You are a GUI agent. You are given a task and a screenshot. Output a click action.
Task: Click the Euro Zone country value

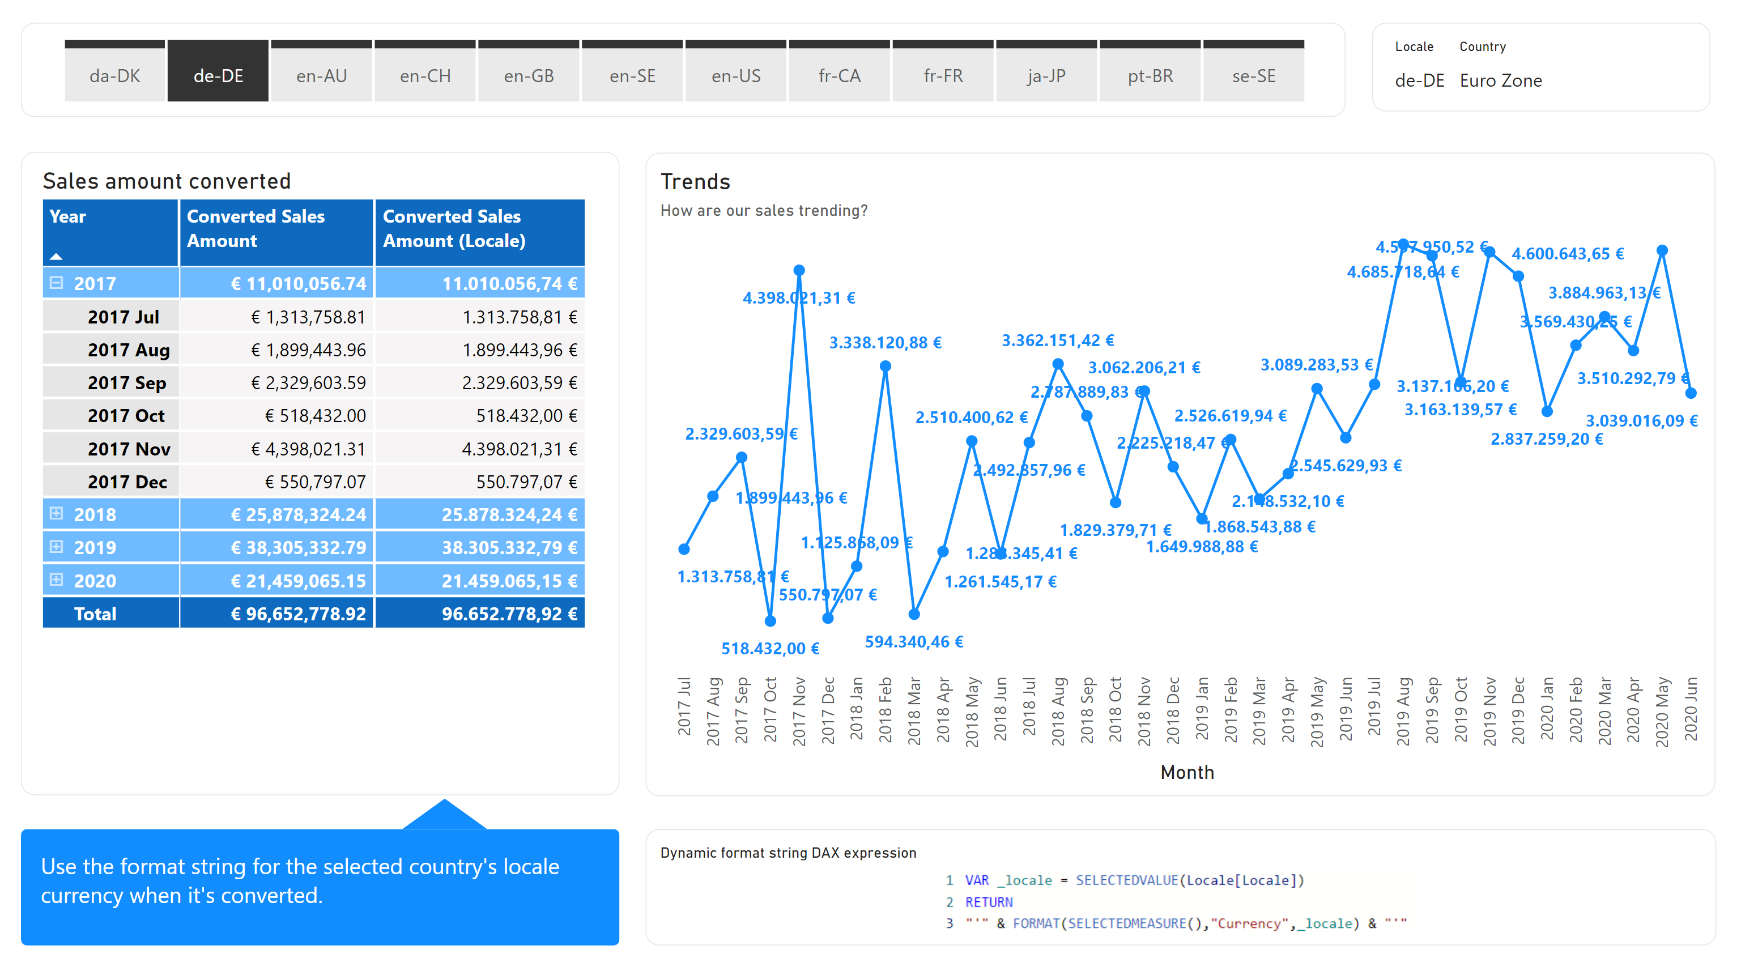point(1500,81)
